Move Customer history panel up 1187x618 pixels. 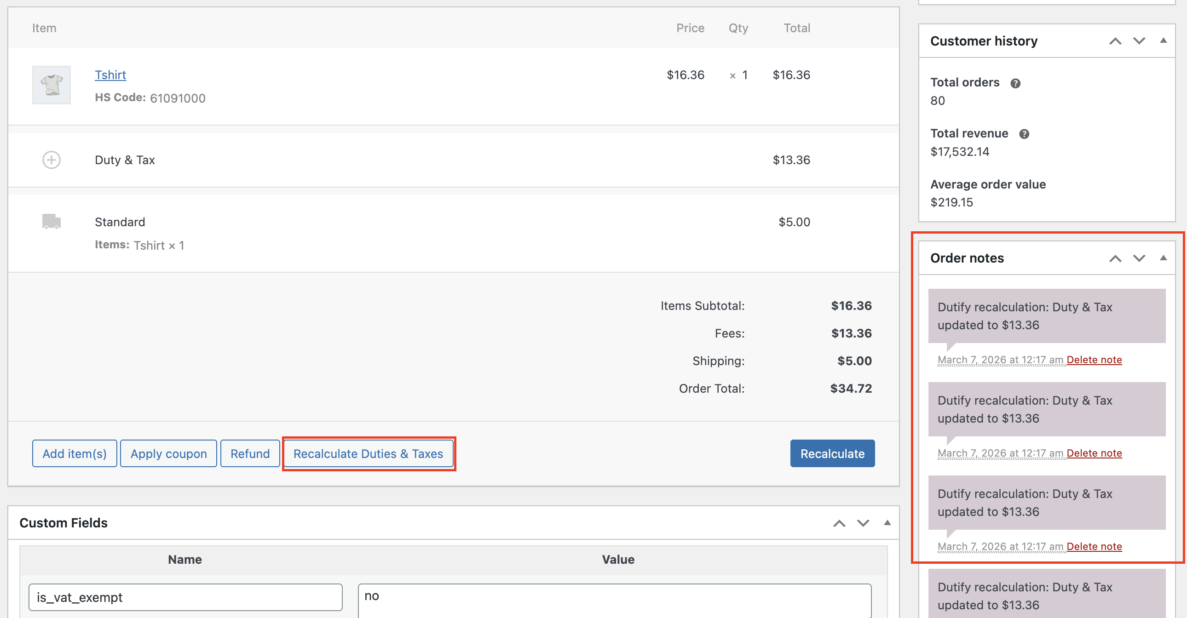(1115, 41)
